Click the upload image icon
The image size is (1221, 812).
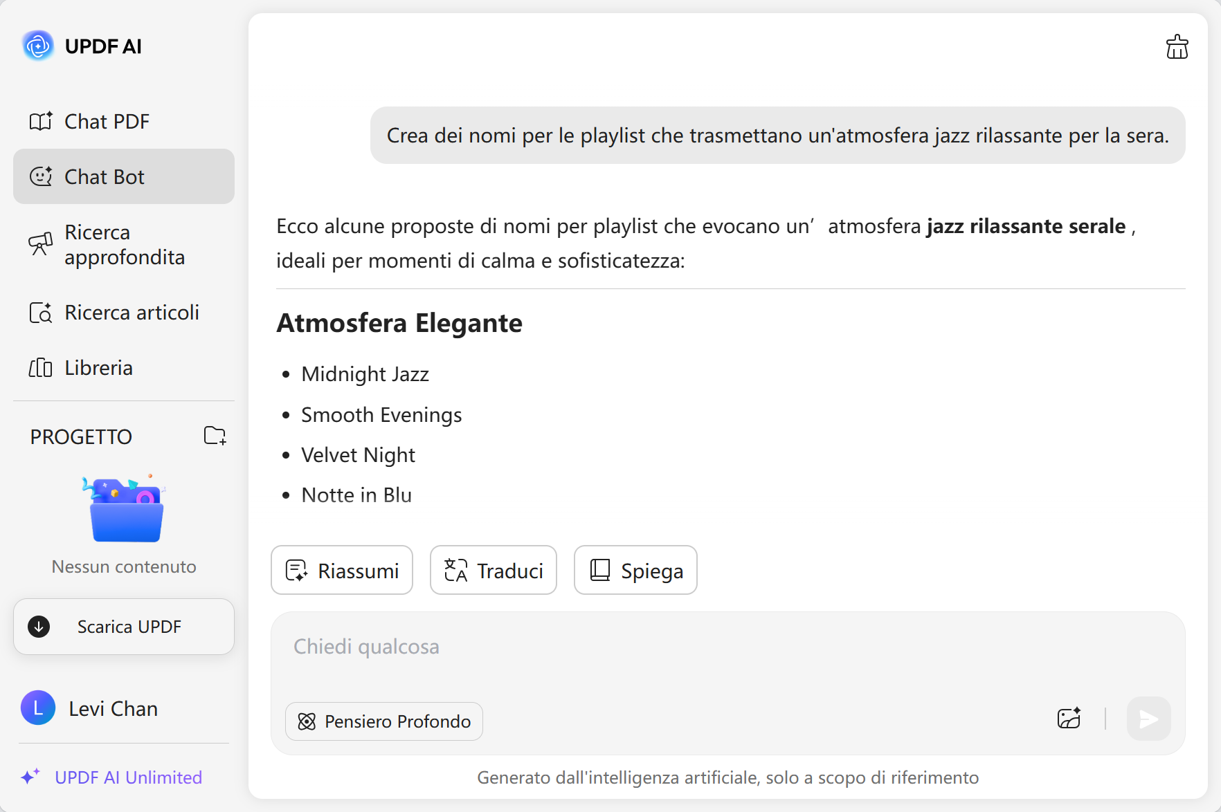1069,719
